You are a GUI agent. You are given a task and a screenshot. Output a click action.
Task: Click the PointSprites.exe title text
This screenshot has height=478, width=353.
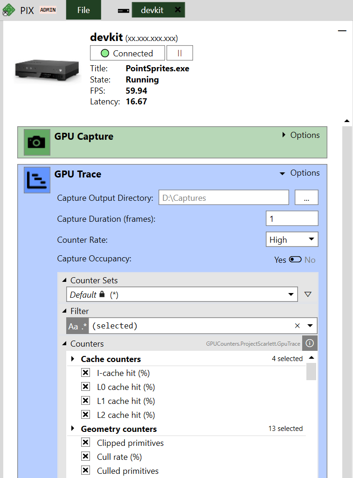coord(158,68)
